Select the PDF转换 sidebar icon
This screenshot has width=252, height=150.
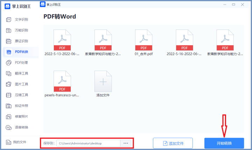[8, 52]
